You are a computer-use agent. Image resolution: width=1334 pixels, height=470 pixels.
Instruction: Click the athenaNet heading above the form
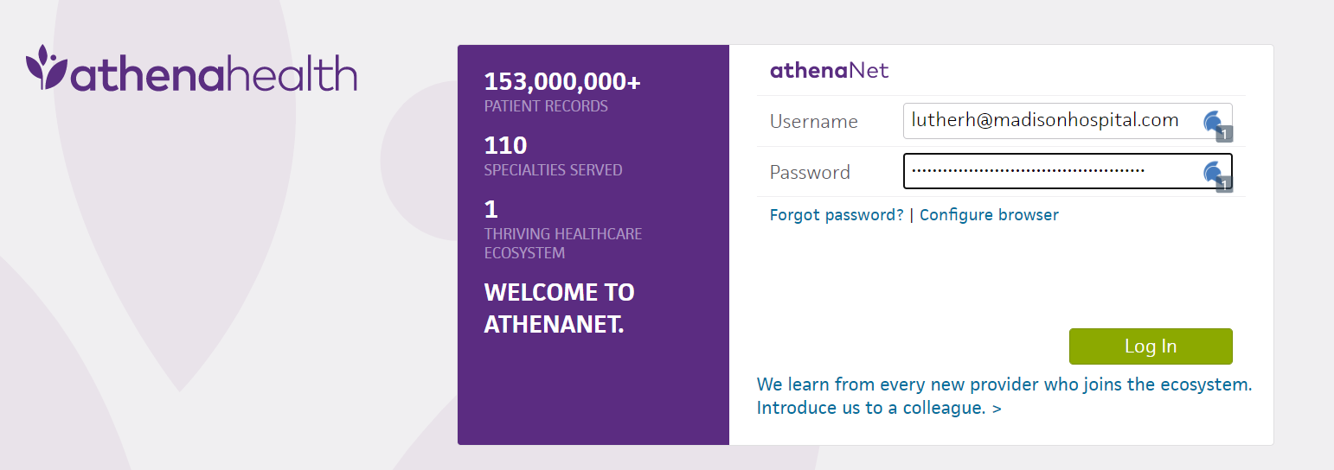pyautogui.click(x=829, y=71)
